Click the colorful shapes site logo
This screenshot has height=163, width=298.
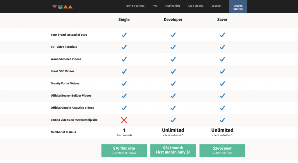pos(63,7)
